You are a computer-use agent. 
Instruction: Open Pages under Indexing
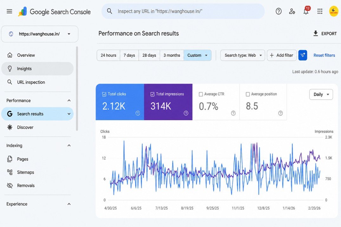37,159
